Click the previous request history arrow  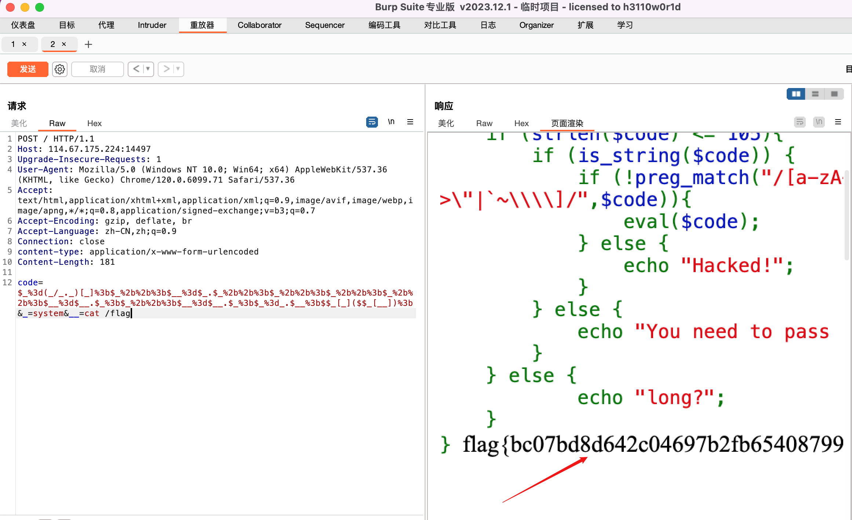(x=135, y=69)
